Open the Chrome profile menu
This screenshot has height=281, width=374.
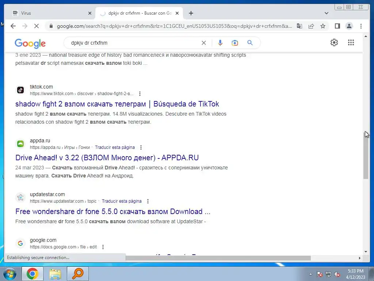[349, 26]
